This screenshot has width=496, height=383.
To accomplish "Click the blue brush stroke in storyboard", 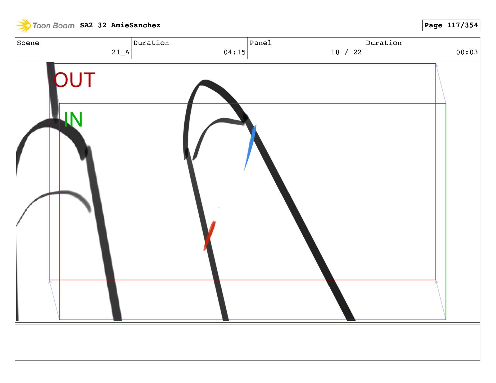I will point(250,148).
